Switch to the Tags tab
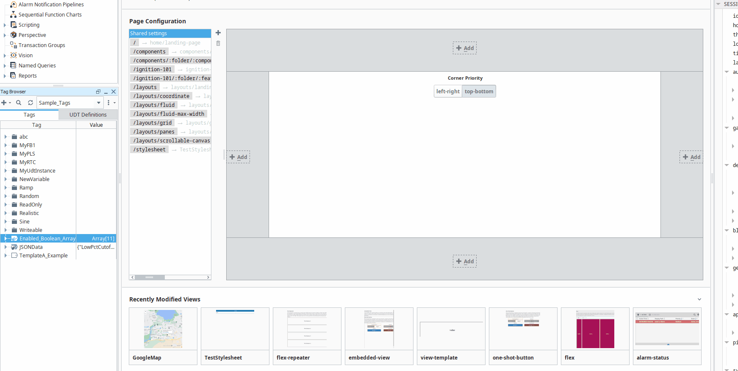The height and width of the screenshot is (371, 738). 29,115
